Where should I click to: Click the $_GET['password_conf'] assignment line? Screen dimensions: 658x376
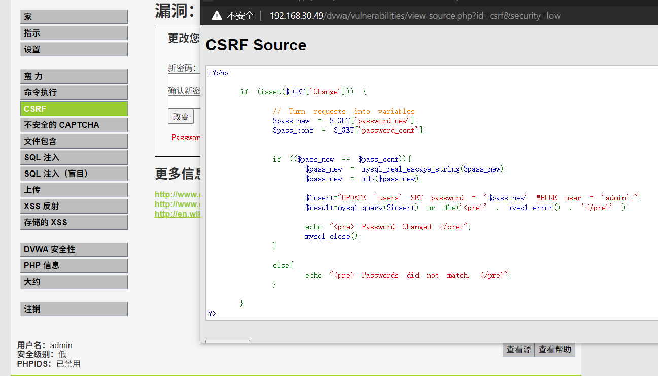pos(350,130)
